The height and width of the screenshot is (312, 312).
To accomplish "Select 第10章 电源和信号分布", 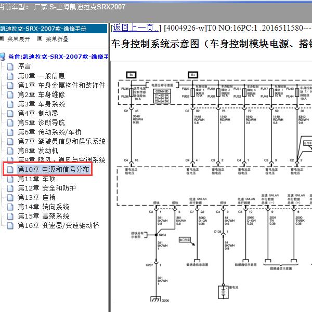I will click(54, 169).
